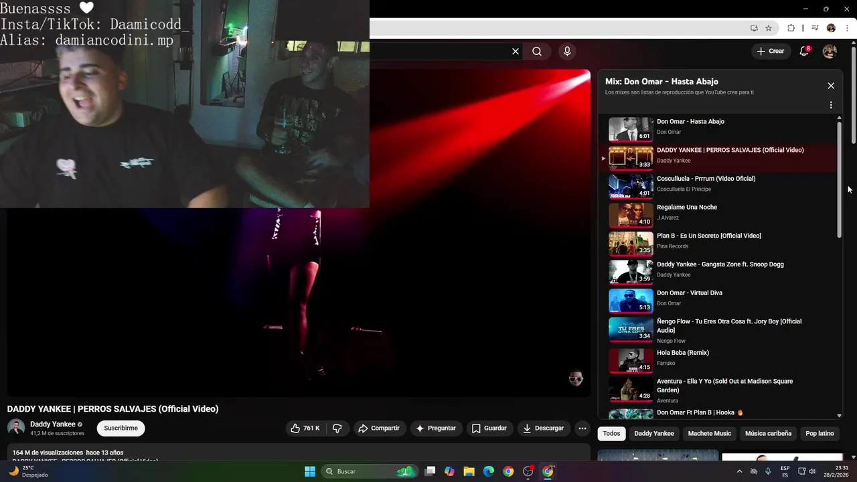
Task: Open the first Chrome taskbar icon
Action: 508,471
